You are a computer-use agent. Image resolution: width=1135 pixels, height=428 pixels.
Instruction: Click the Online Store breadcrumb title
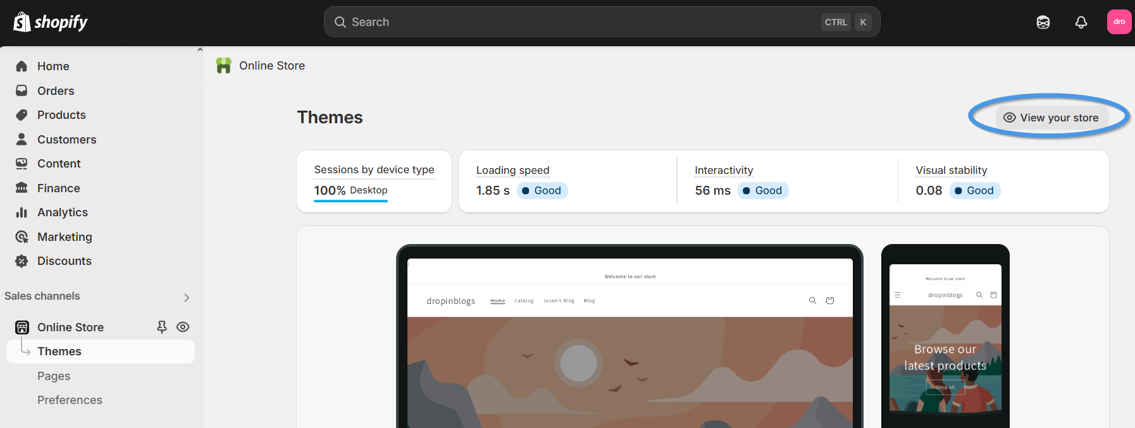coord(272,66)
